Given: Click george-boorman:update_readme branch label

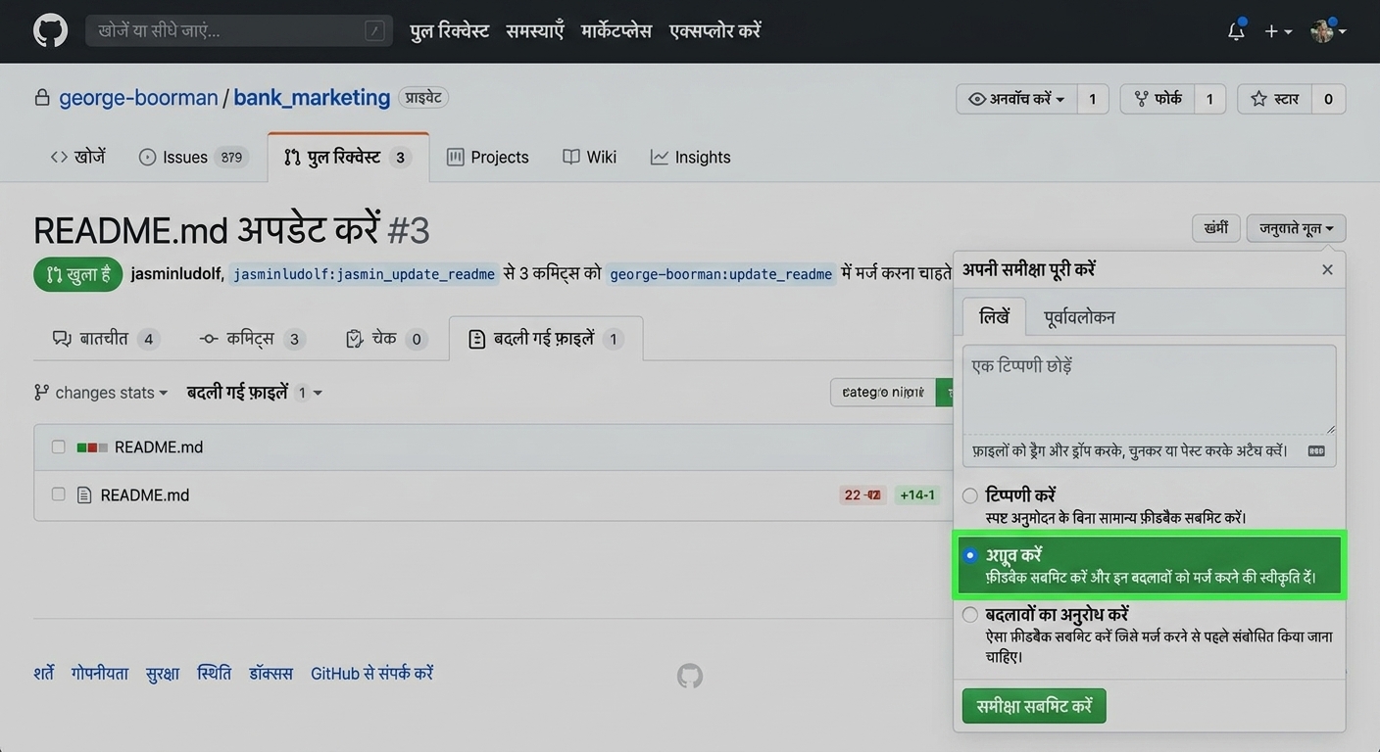Looking at the screenshot, I should (720, 274).
